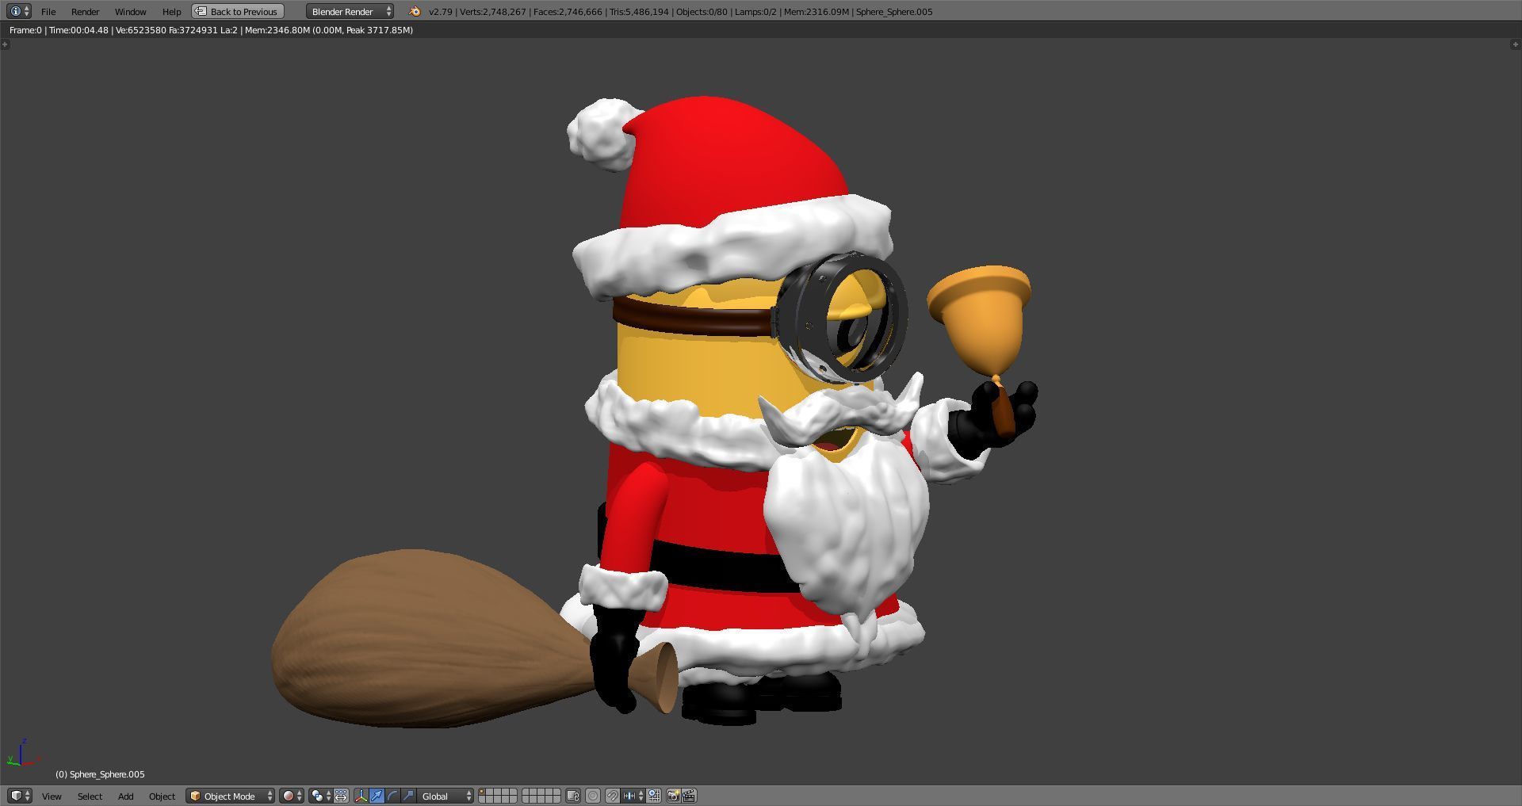The height and width of the screenshot is (806, 1522).
Task: Select scene layer 1 button with the dot
Action: click(482, 793)
